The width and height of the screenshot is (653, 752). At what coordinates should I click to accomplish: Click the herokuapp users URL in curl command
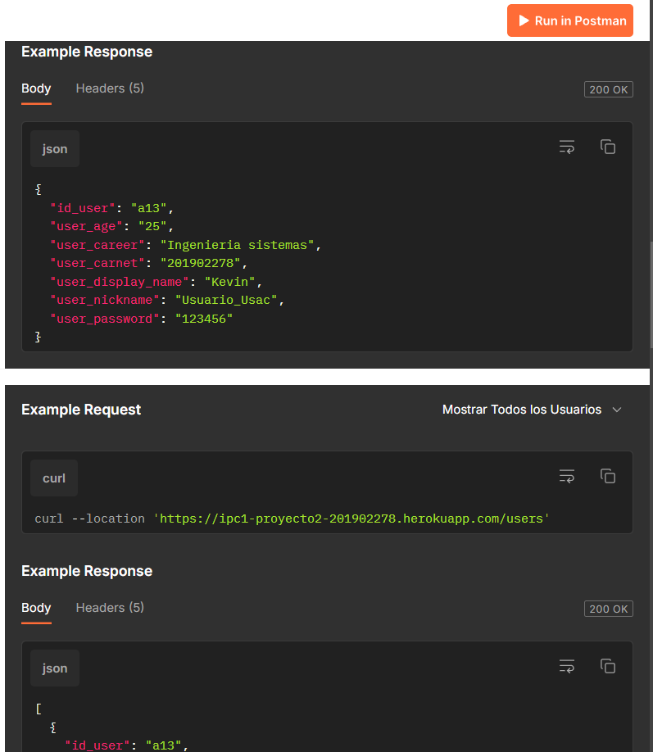click(x=351, y=519)
